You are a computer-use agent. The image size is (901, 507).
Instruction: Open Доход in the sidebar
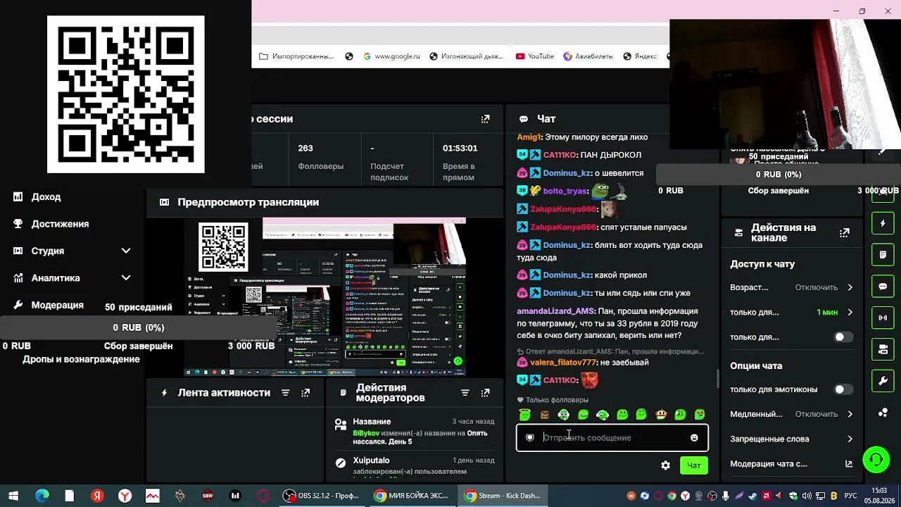point(46,197)
